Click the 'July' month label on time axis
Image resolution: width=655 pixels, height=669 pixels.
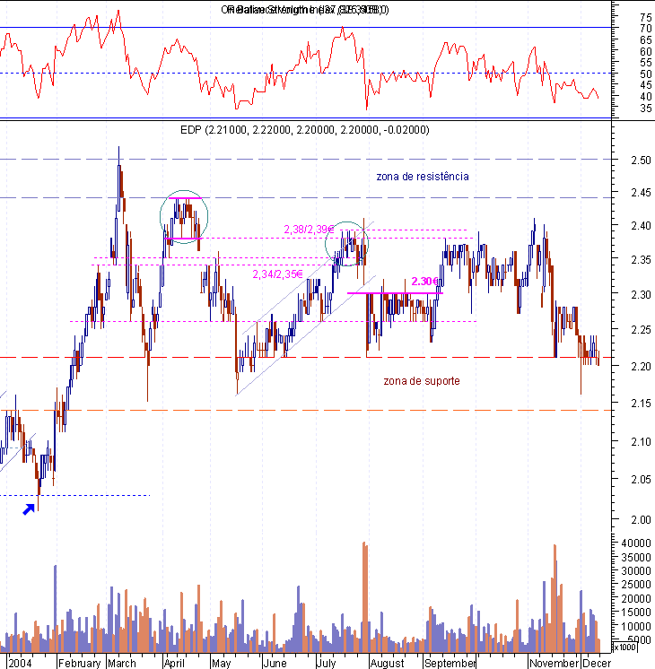tap(327, 663)
